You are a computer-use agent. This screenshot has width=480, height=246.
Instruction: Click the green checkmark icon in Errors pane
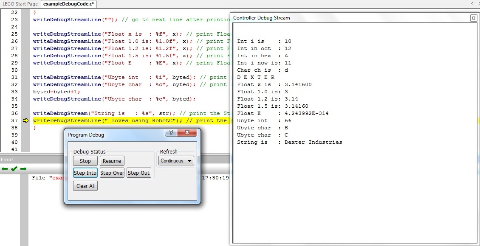tap(14, 169)
